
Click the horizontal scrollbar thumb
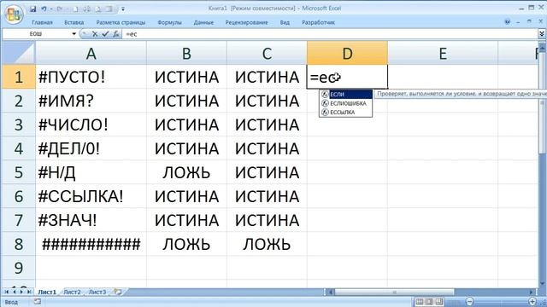click(394, 292)
